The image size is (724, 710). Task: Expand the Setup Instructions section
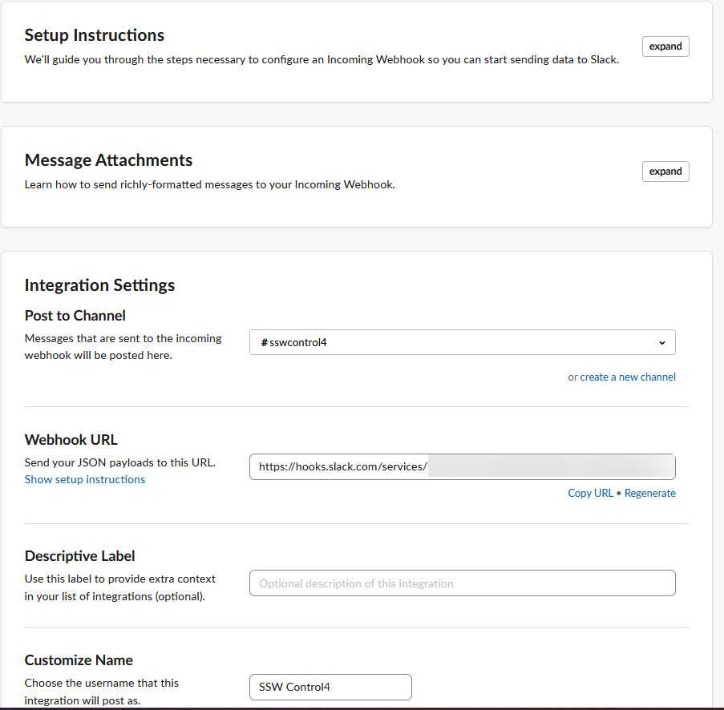tap(665, 46)
